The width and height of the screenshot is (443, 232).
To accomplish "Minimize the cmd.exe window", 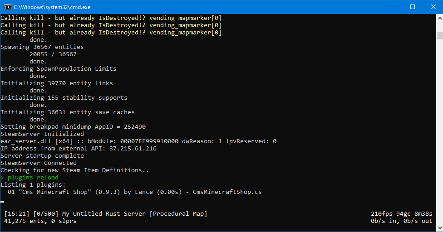I will click(x=392, y=7).
